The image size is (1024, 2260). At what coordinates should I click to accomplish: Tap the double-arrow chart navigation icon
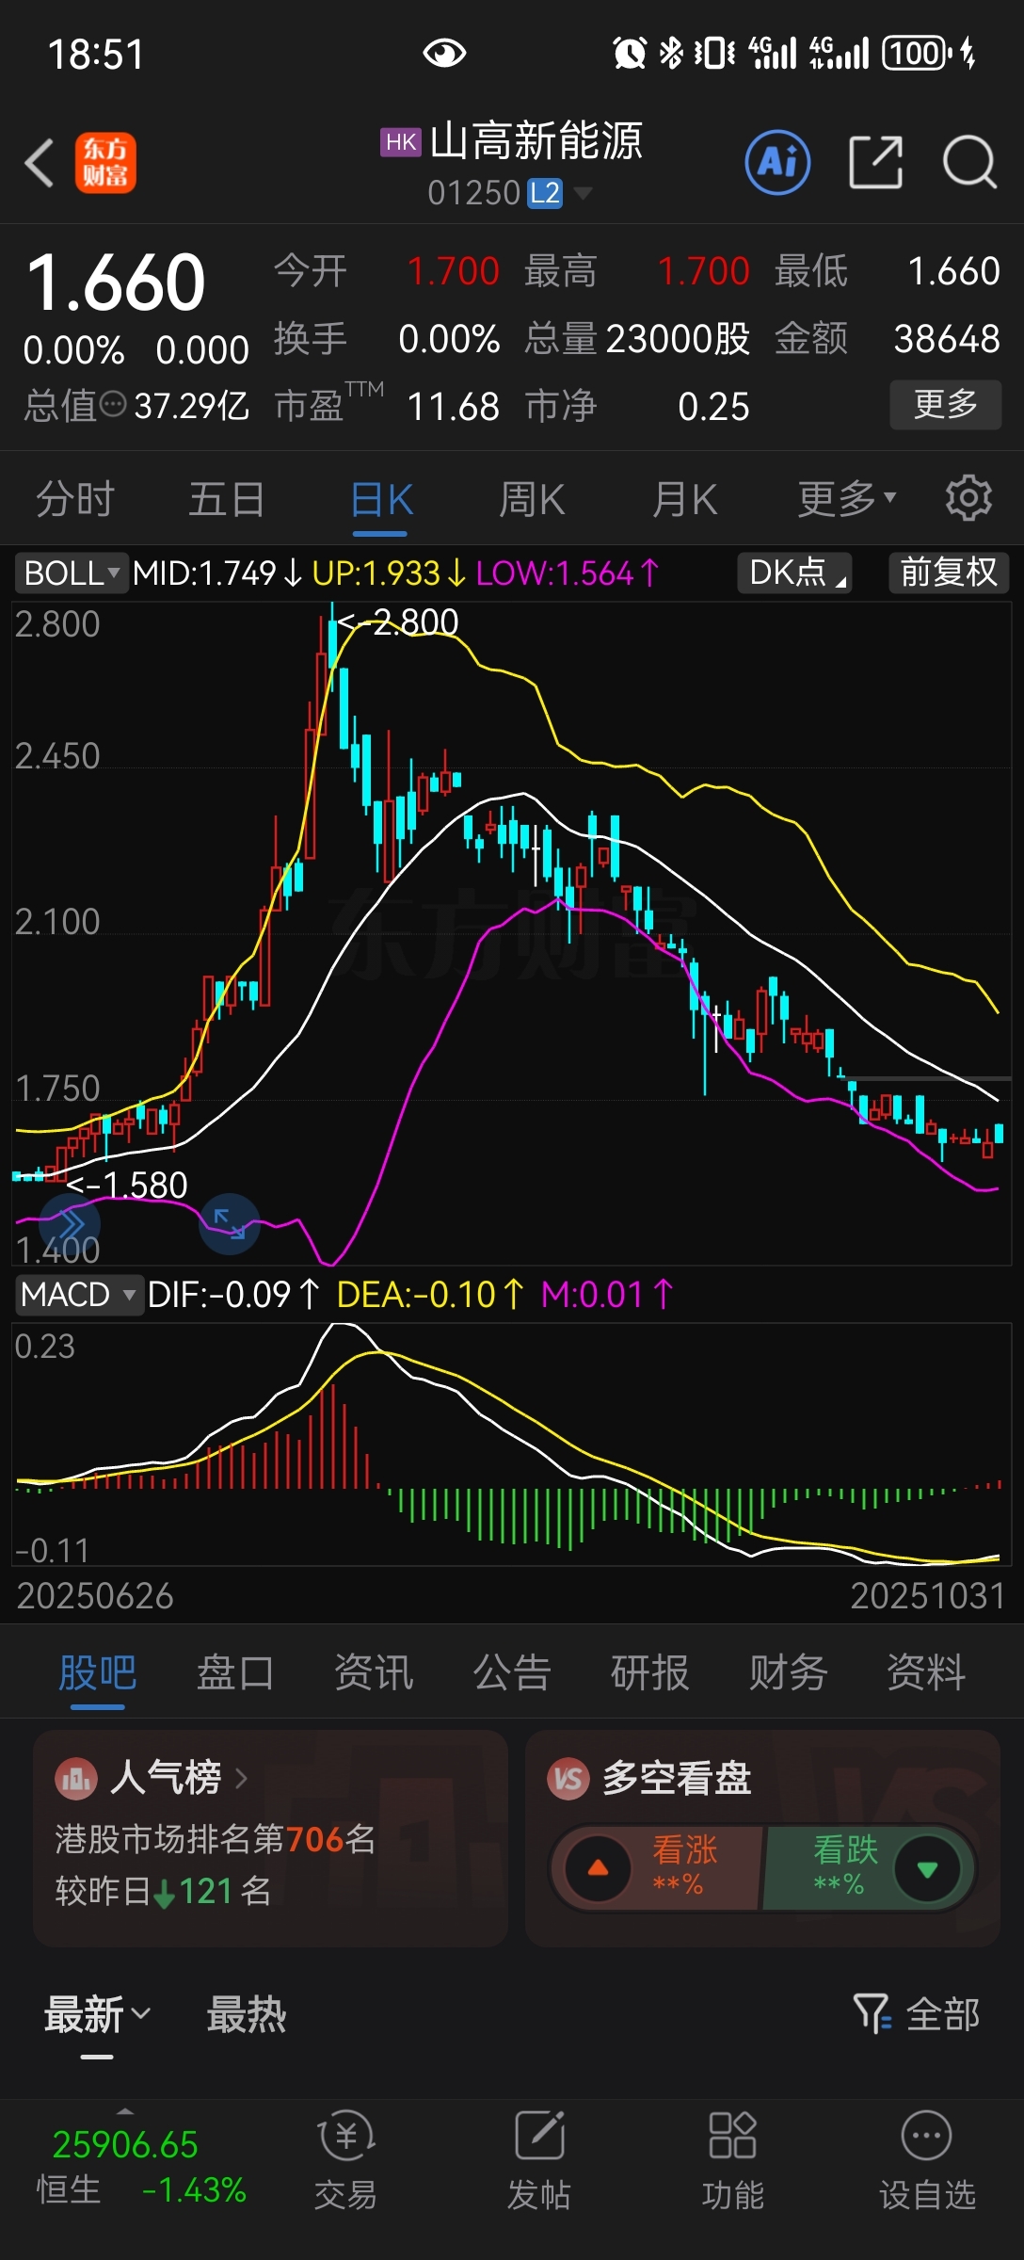70,1224
